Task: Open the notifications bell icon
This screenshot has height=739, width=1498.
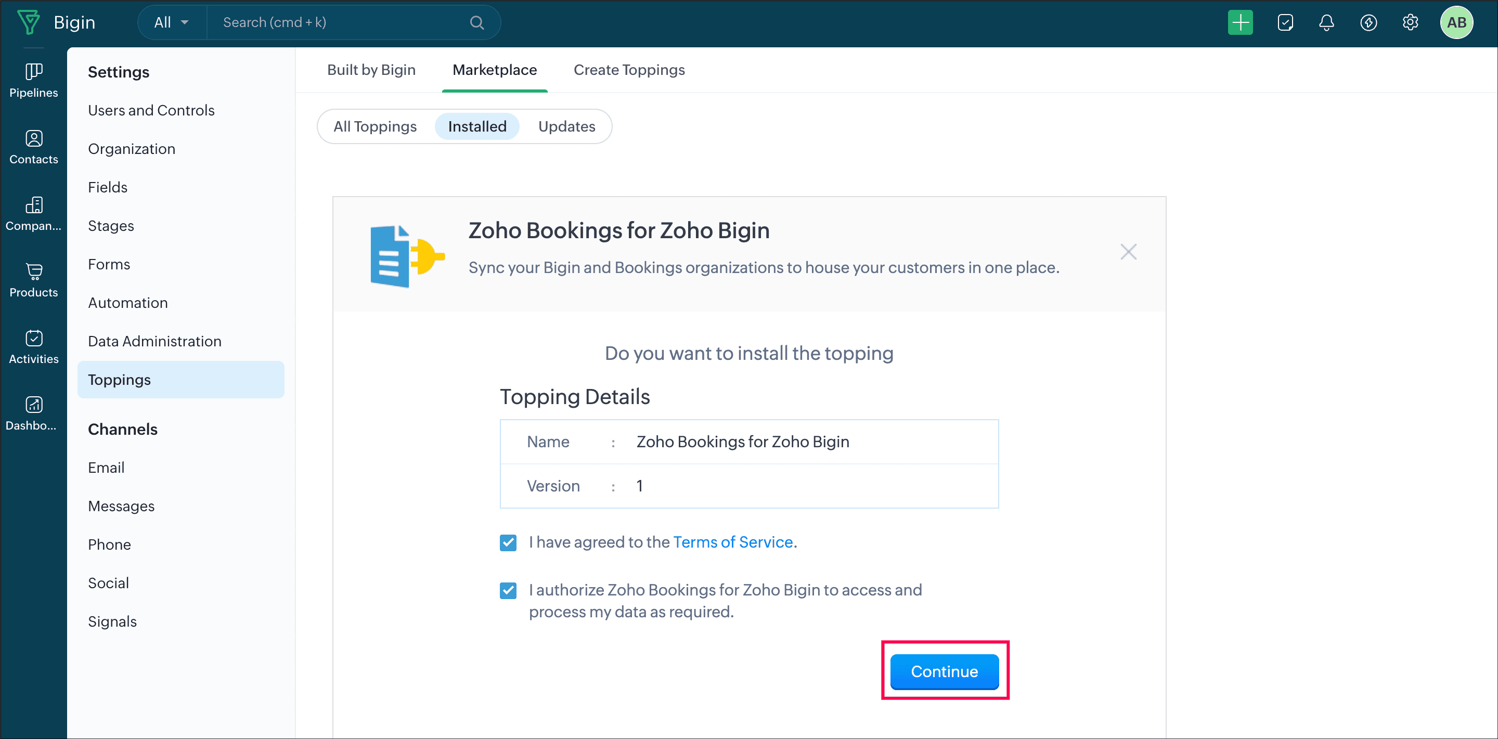Action: [x=1326, y=23]
